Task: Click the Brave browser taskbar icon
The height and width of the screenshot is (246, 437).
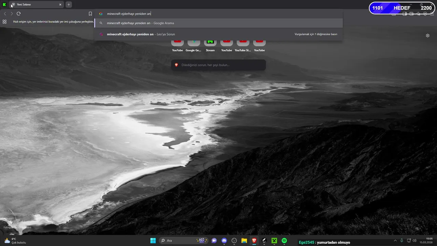Action: coord(254,241)
